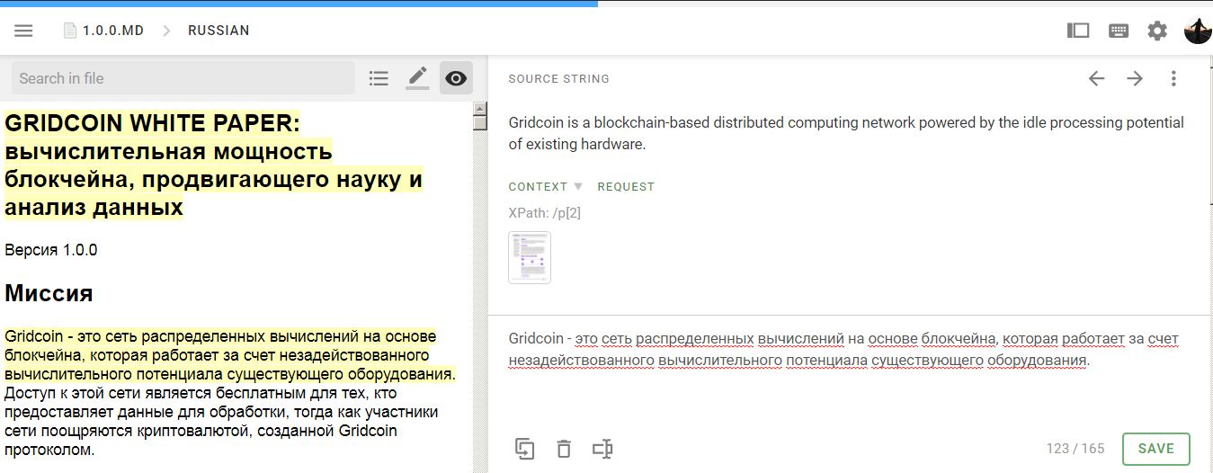Select the 'Доступ к этой сети' sentence
Viewport: 1213px width, 473px height.
(x=221, y=421)
